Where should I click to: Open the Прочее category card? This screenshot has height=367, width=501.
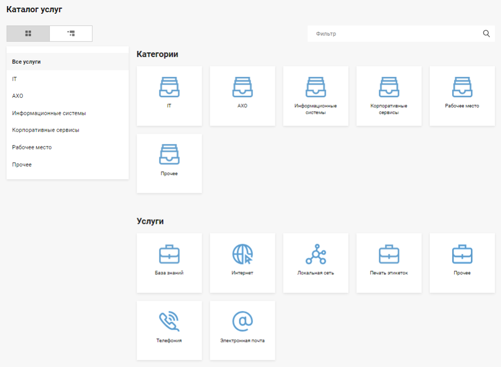pos(169,163)
